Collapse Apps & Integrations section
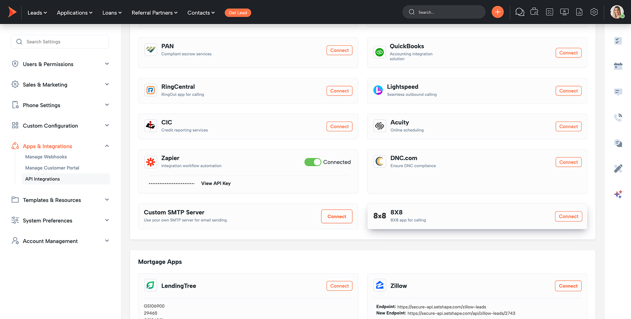The width and height of the screenshot is (631, 319). click(60, 146)
